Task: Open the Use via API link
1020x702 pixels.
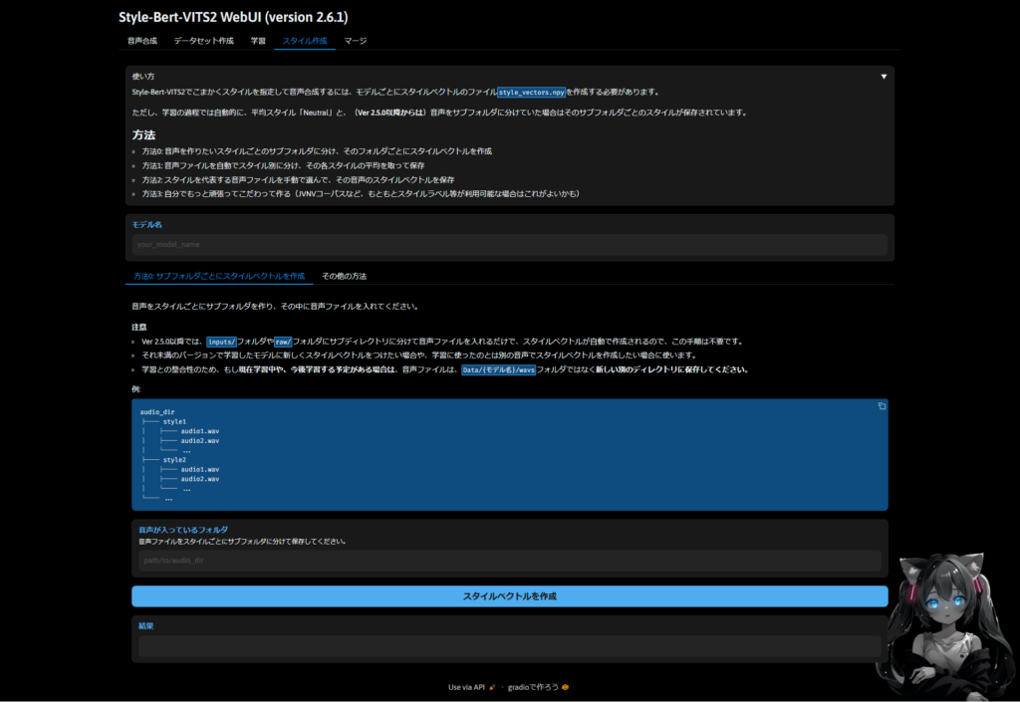Action: [x=471, y=687]
